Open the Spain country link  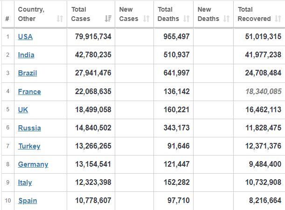(28, 201)
